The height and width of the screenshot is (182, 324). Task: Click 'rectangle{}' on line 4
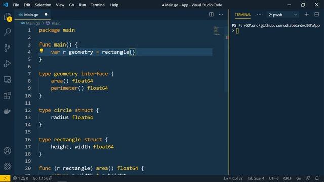click(x=118, y=52)
